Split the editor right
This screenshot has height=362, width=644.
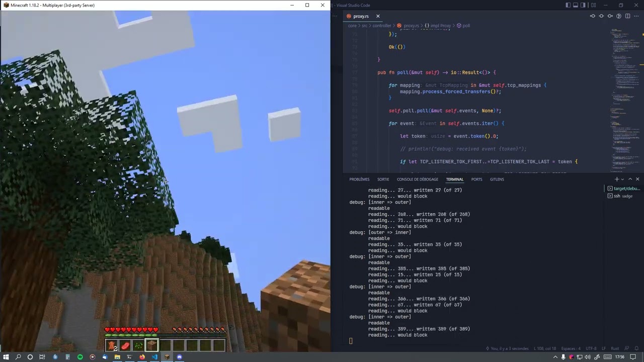point(627,16)
